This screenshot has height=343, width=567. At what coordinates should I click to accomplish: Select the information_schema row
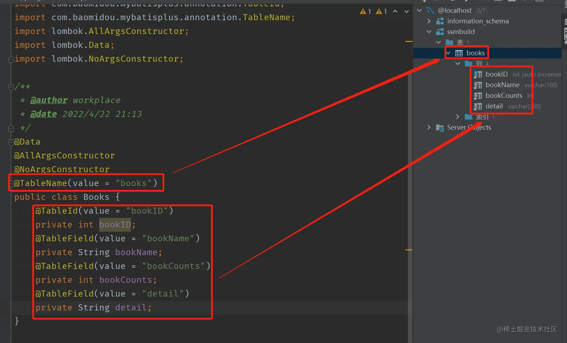(x=487, y=21)
